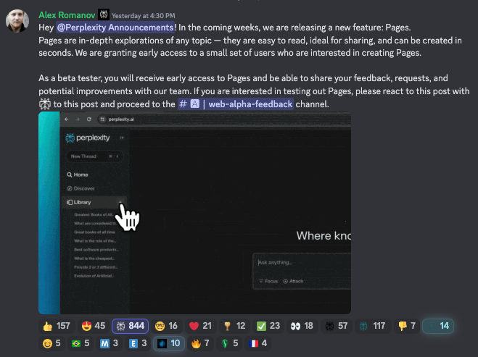478x357 pixels.
Task: Toggle the Perplexity logo reaction with 844
Action: click(130, 326)
